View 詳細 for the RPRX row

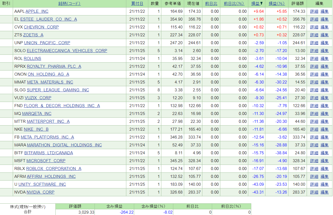tap(314, 66)
